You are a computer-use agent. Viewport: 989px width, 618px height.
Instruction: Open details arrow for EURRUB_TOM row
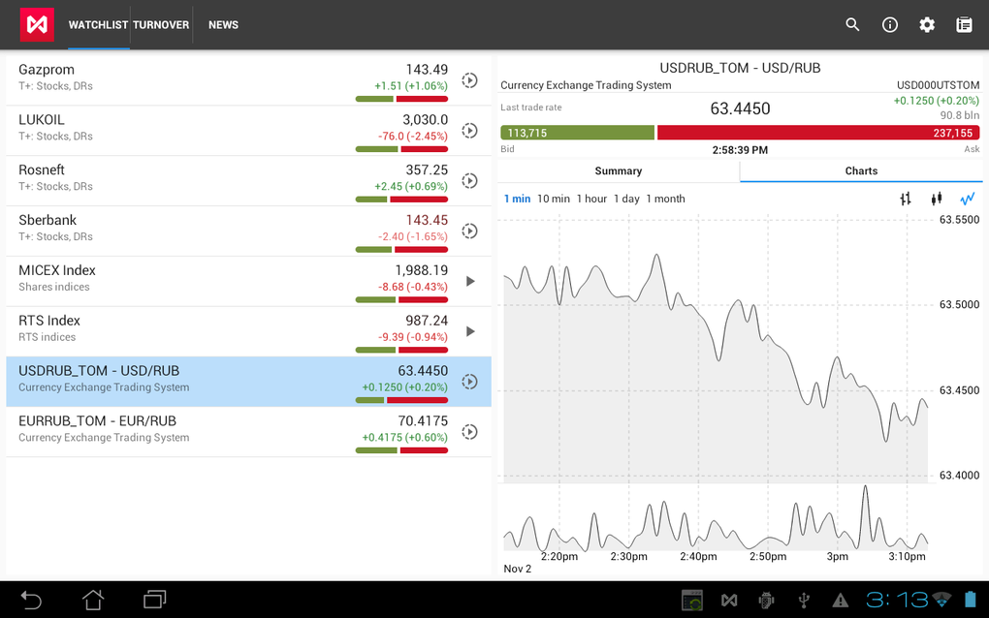coord(469,432)
